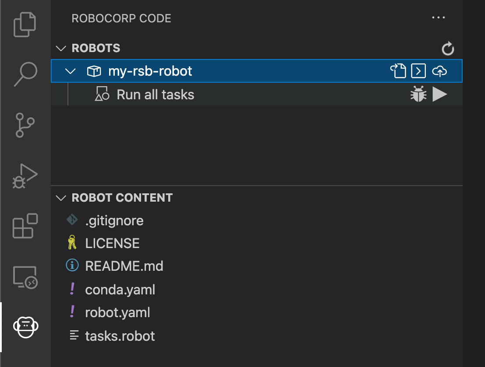Select the Robocorp Code monkey icon

[x=26, y=326]
